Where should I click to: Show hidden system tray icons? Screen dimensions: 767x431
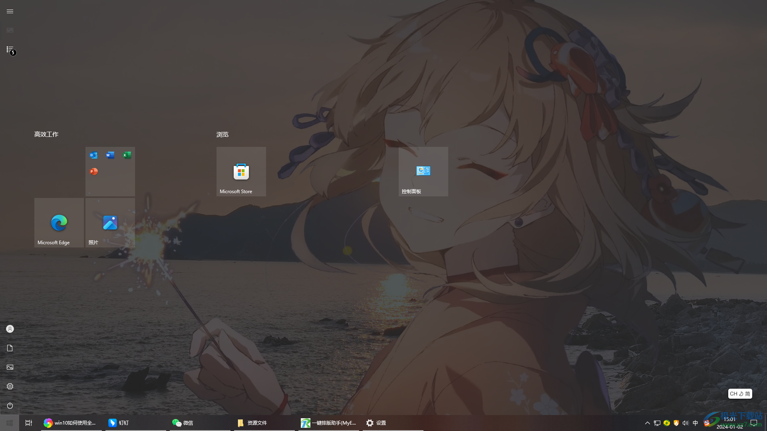(648, 423)
